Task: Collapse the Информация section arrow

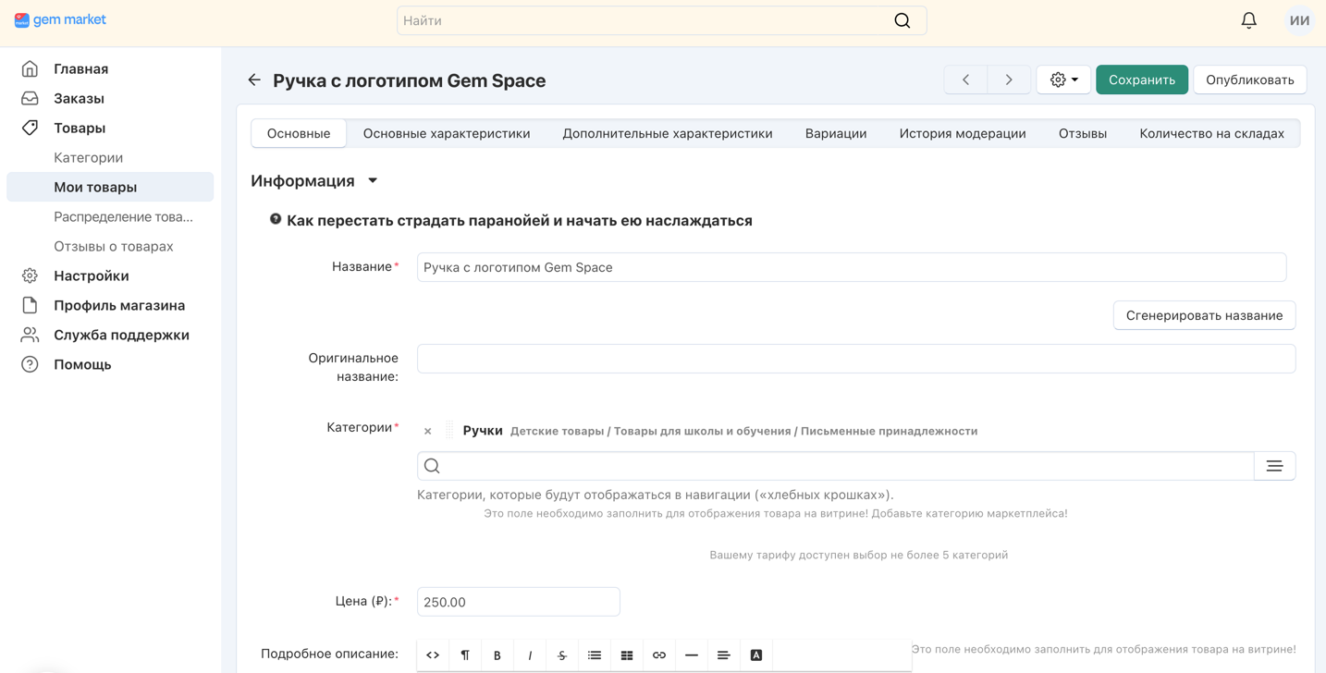Action: [373, 181]
